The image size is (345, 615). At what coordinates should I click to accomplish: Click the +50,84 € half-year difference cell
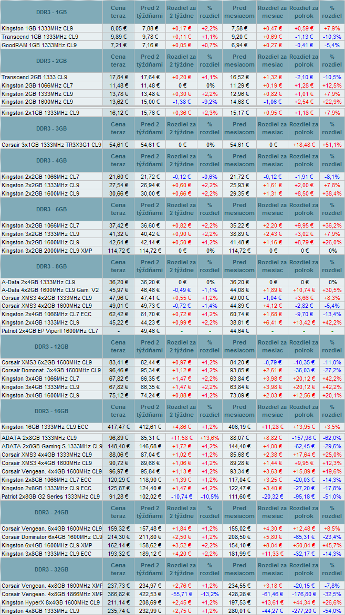coord(304,545)
